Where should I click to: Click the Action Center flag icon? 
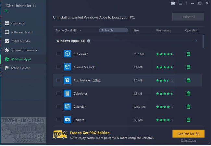[x=7, y=68]
